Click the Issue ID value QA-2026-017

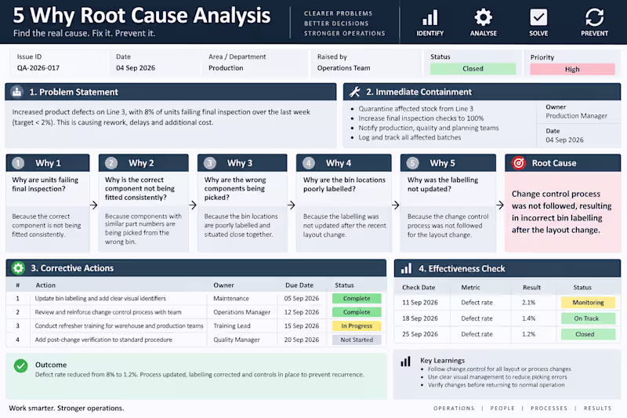(38, 68)
